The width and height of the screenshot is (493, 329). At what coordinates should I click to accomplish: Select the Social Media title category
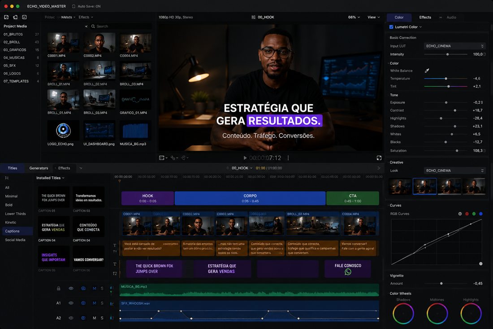tap(15, 240)
